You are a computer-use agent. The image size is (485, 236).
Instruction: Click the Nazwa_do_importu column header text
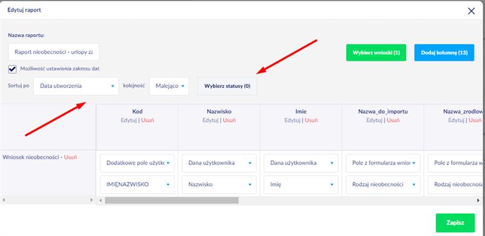coord(383,112)
